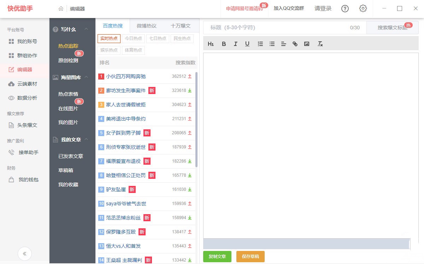Image resolution: width=424 pixels, height=264 pixels.
Task: Collapse the 我的文章 section
Action: tap(87, 140)
